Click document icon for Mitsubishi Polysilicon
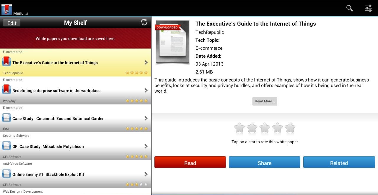The width and height of the screenshot is (378, 195). (6, 146)
